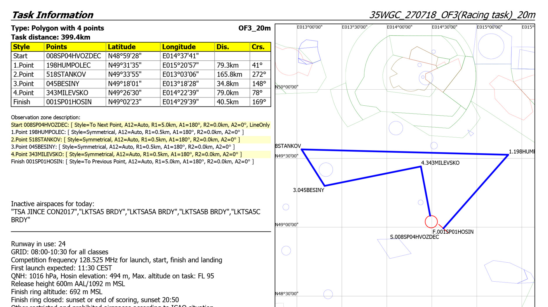
Task: Click the E014°00'00" longitude label on map
Action: pyautogui.click(x=399, y=27)
